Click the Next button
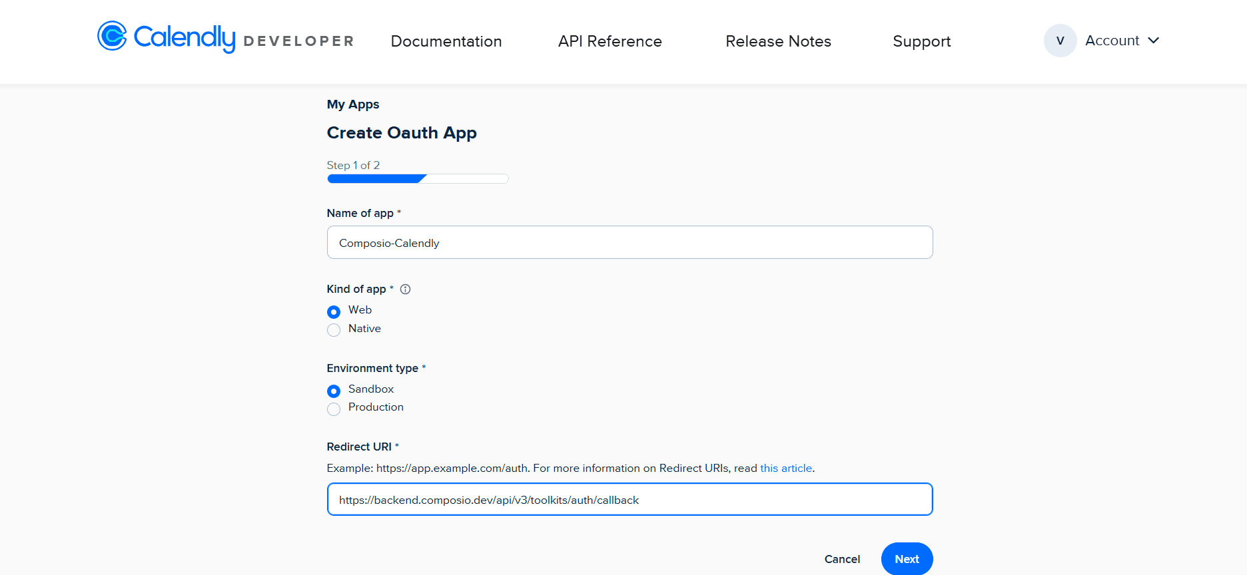Image resolution: width=1247 pixels, height=575 pixels. click(x=907, y=559)
